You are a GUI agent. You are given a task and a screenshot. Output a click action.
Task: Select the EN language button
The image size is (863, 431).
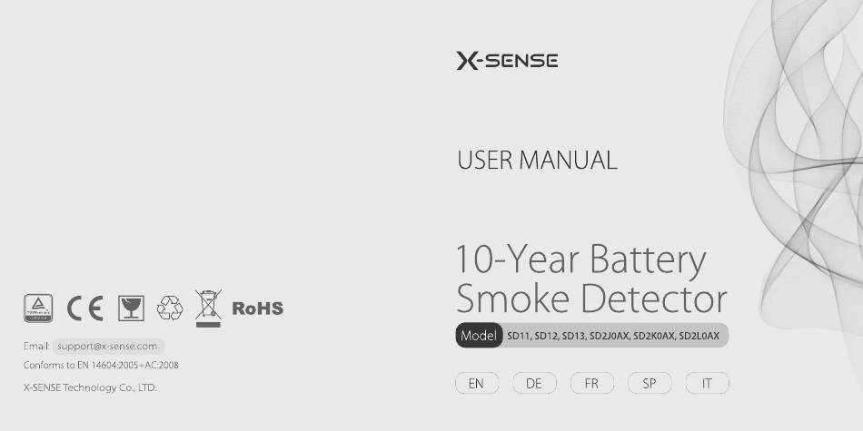(x=477, y=383)
